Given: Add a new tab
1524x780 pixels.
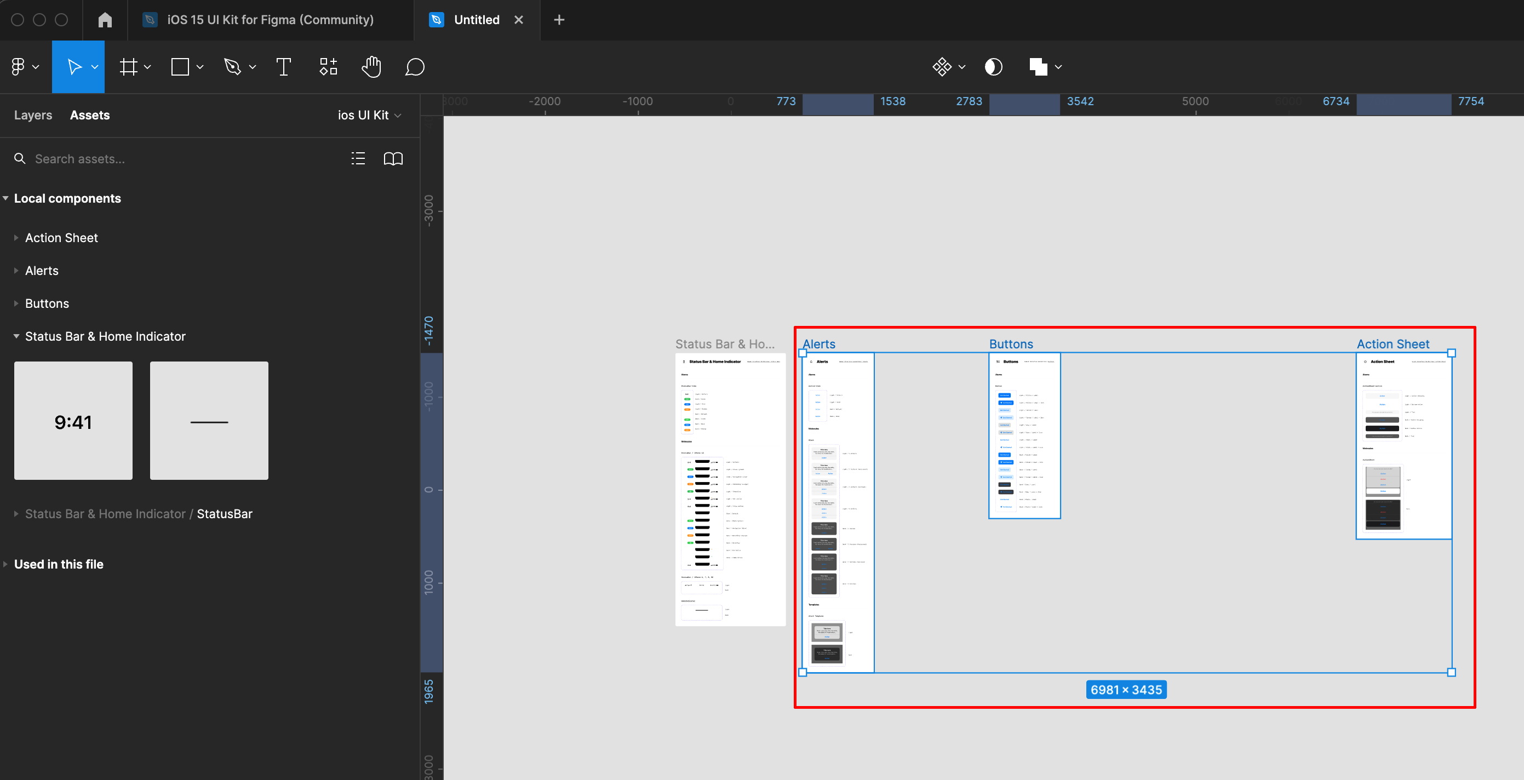Looking at the screenshot, I should (x=558, y=20).
